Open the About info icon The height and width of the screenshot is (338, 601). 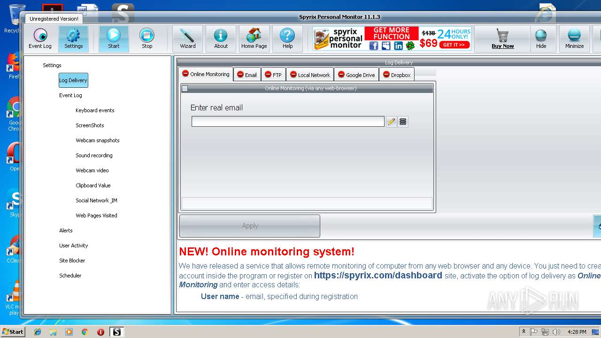[221, 38]
